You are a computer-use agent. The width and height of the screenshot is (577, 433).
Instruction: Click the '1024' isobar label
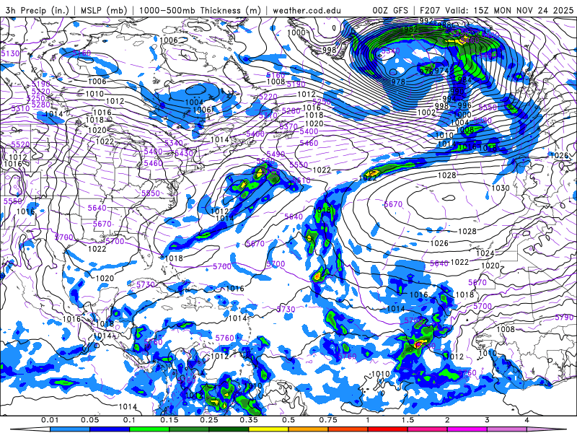485,253
